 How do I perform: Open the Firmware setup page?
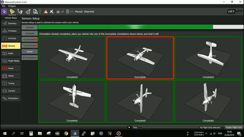11,31
